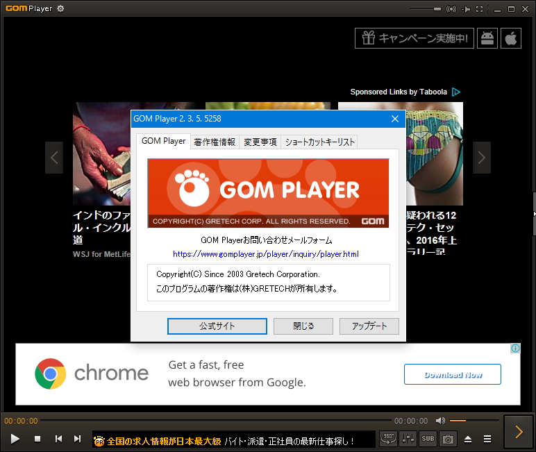Screen dimensions: 536x452
Task: Start playback with the play button
Action: (x=15, y=439)
